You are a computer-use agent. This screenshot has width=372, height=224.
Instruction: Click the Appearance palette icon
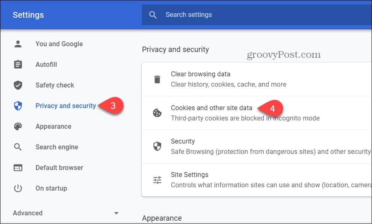point(18,126)
